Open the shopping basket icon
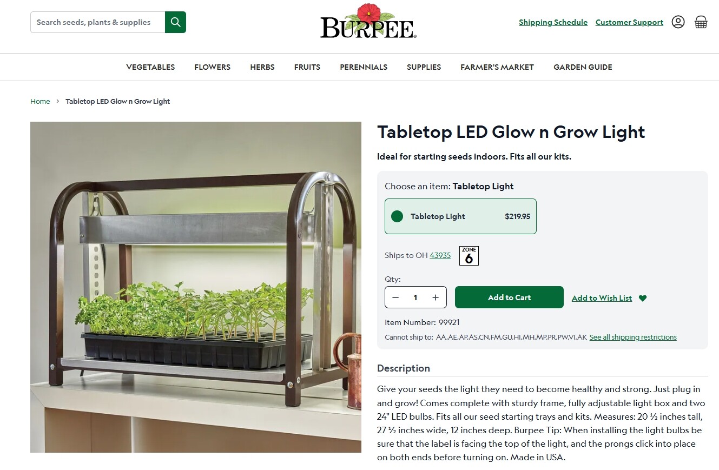719x470 pixels. (x=701, y=22)
